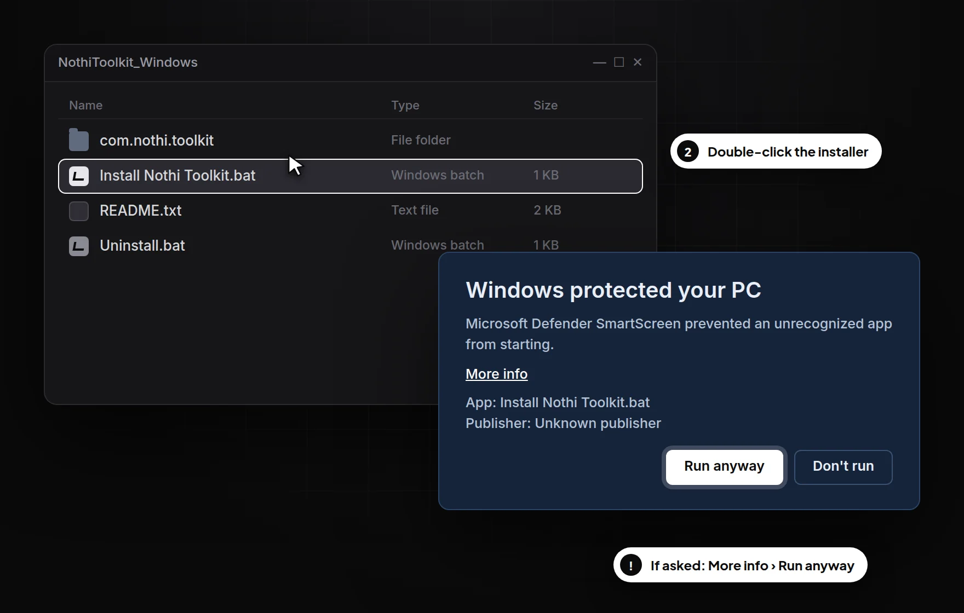Click the Publisher: Unknown publisher line

point(563,423)
